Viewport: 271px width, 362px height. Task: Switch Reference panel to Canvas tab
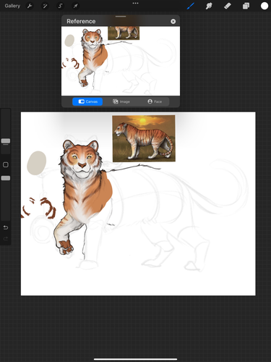point(87,101)
